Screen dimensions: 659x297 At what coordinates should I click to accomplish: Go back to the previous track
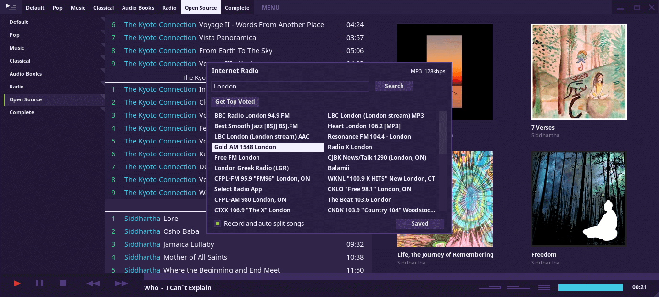tap(93, 283)
